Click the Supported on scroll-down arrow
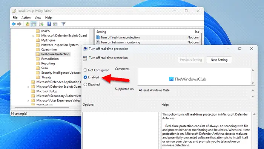The image size is (264, 149). point(253,97)
